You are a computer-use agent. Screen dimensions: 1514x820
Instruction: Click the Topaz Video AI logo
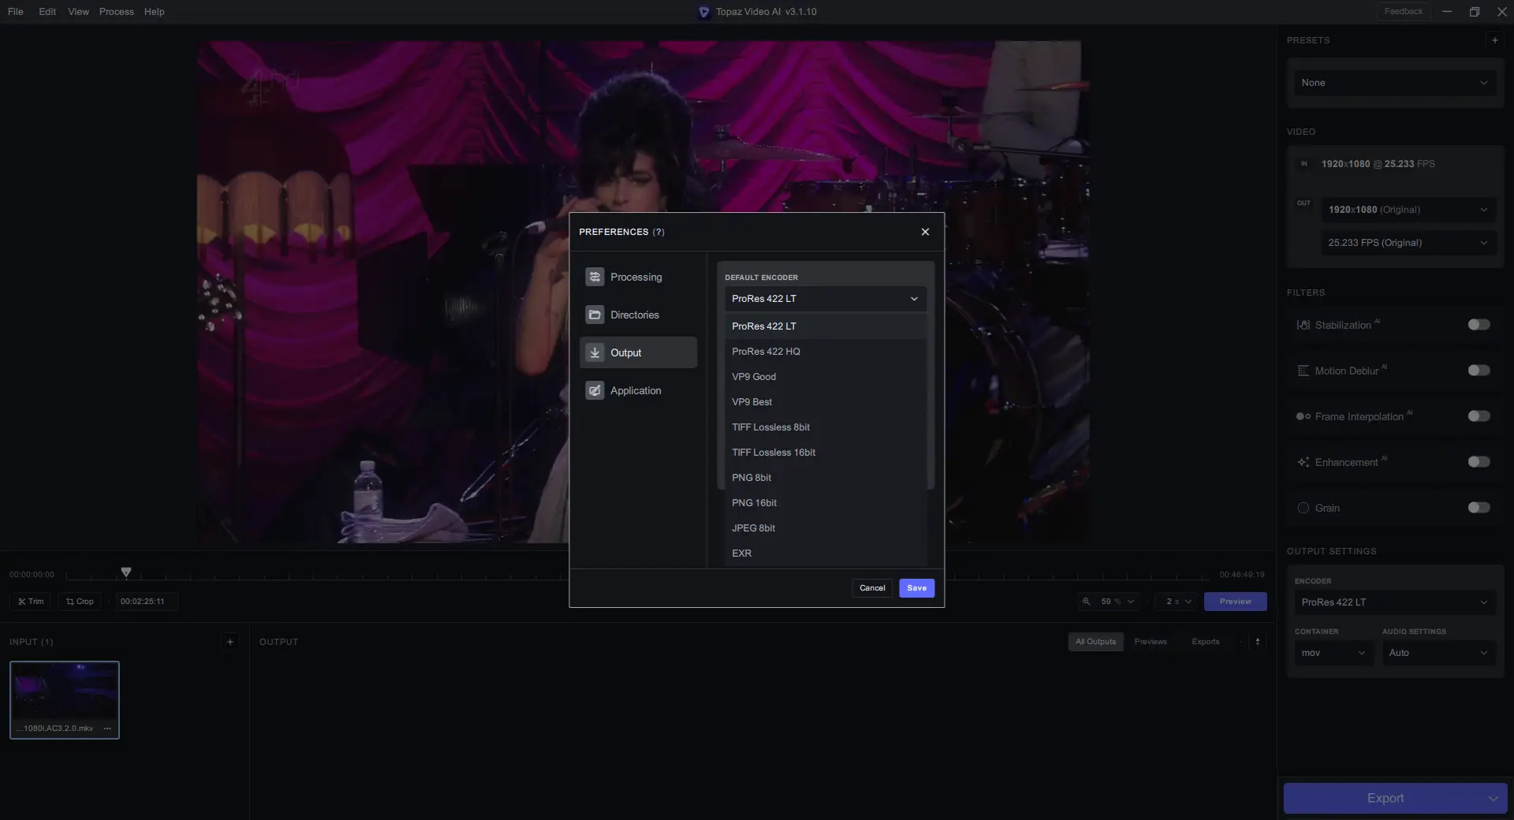(x=704, y=12)
